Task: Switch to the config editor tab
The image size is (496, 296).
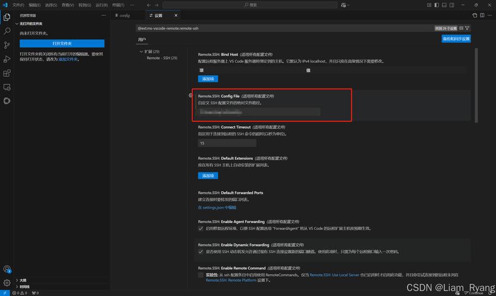Action: pyautogui.click(x=124, y=15)
